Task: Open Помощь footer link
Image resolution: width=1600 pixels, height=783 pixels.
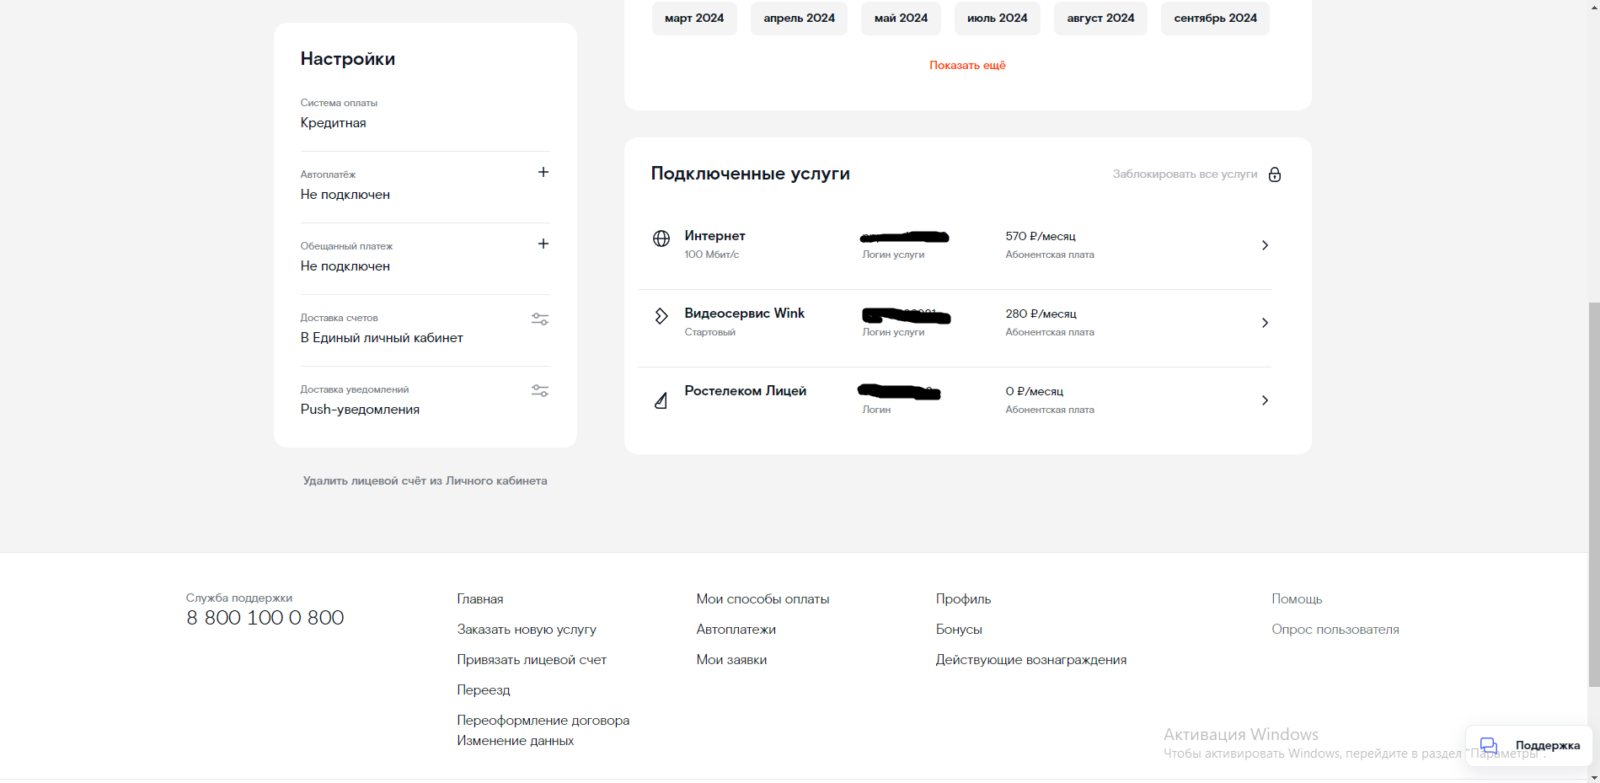Action: click(x=1297, y=599)
